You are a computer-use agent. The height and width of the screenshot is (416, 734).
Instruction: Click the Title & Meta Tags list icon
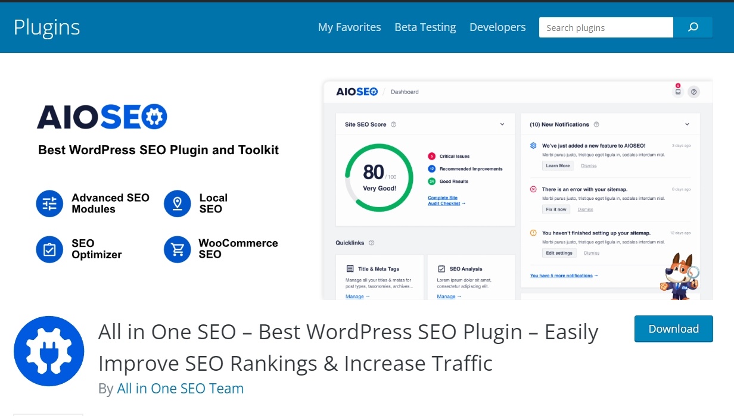click(x=350, y=269)
